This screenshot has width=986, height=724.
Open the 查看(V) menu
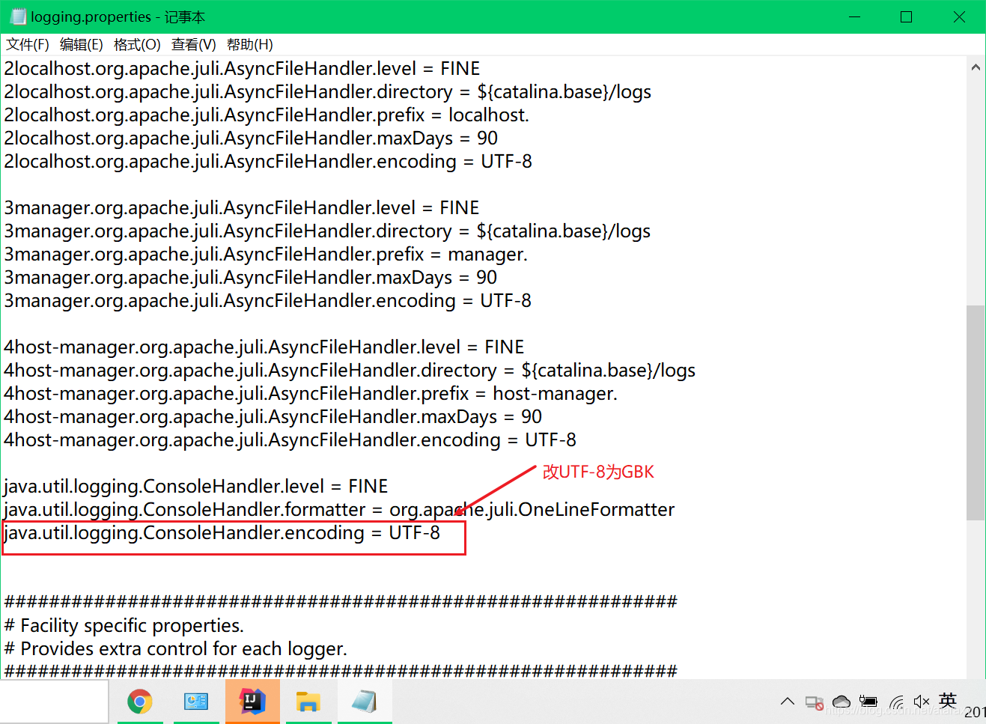tap(194, 45)
